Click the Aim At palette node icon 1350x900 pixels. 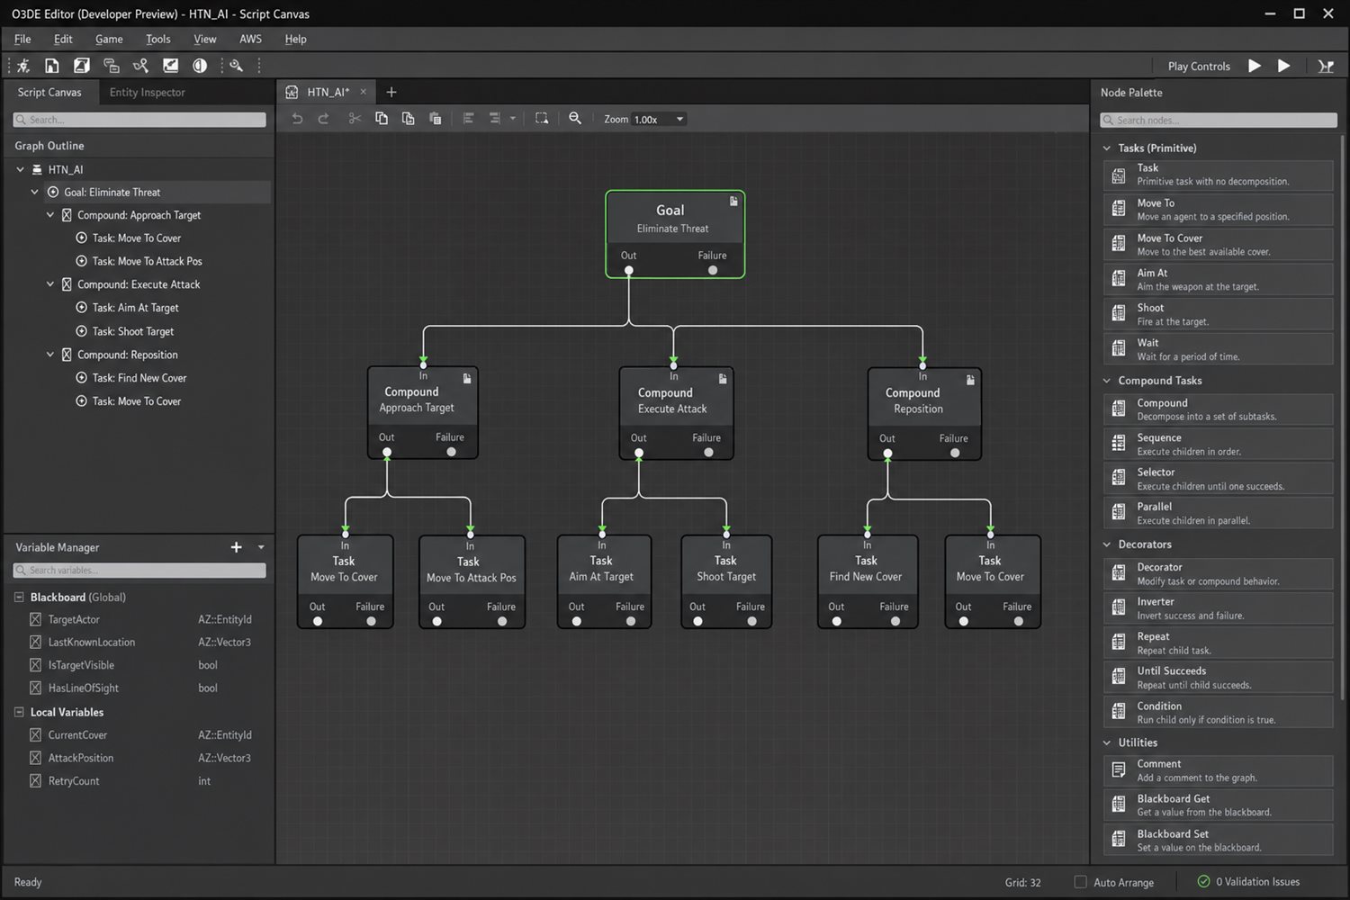click(x=1119, y=279)
